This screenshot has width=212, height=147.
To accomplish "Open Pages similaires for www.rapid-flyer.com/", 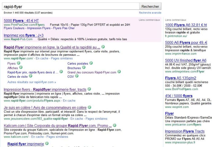I will click(x=62, y=58).
